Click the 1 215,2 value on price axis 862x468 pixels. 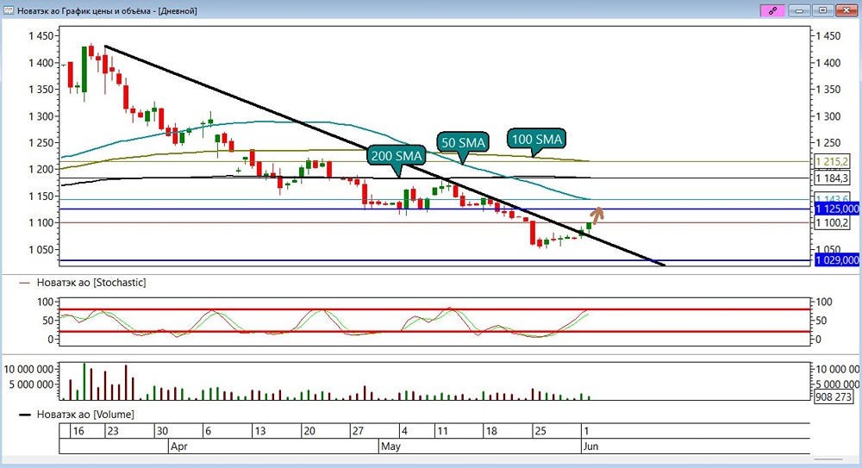tap(832, 162)
